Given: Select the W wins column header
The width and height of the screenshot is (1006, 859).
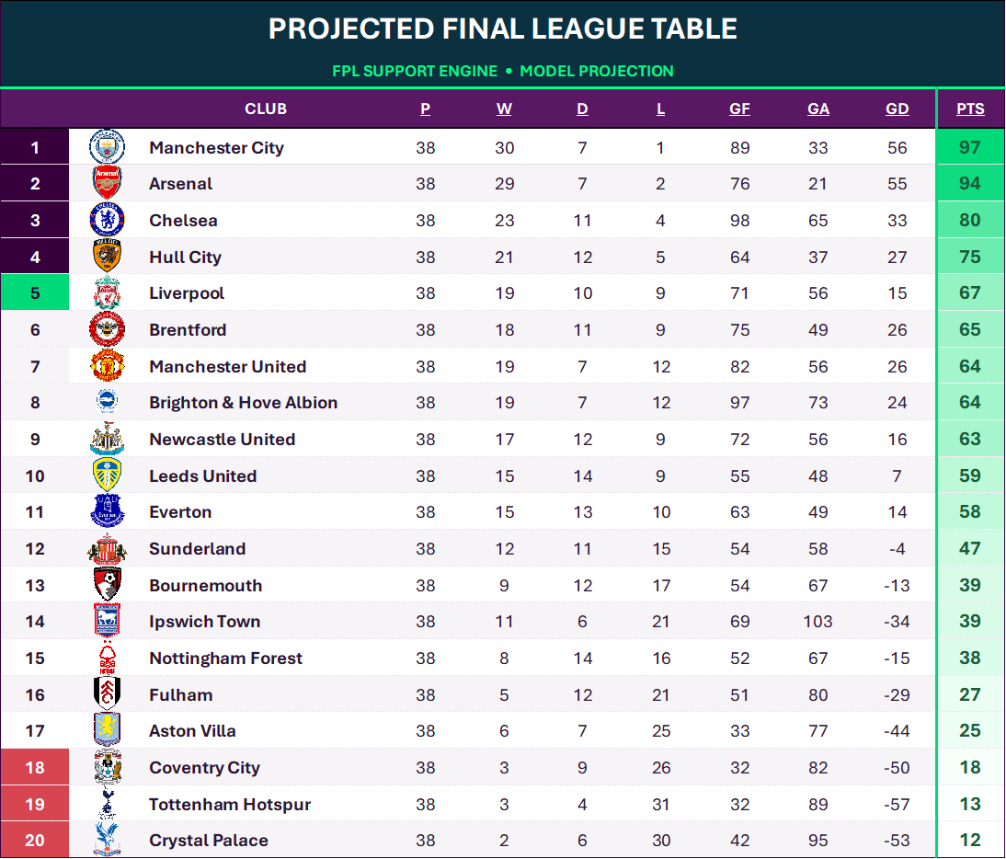Looking at the screenshot, I should click(x=504, y=109).
